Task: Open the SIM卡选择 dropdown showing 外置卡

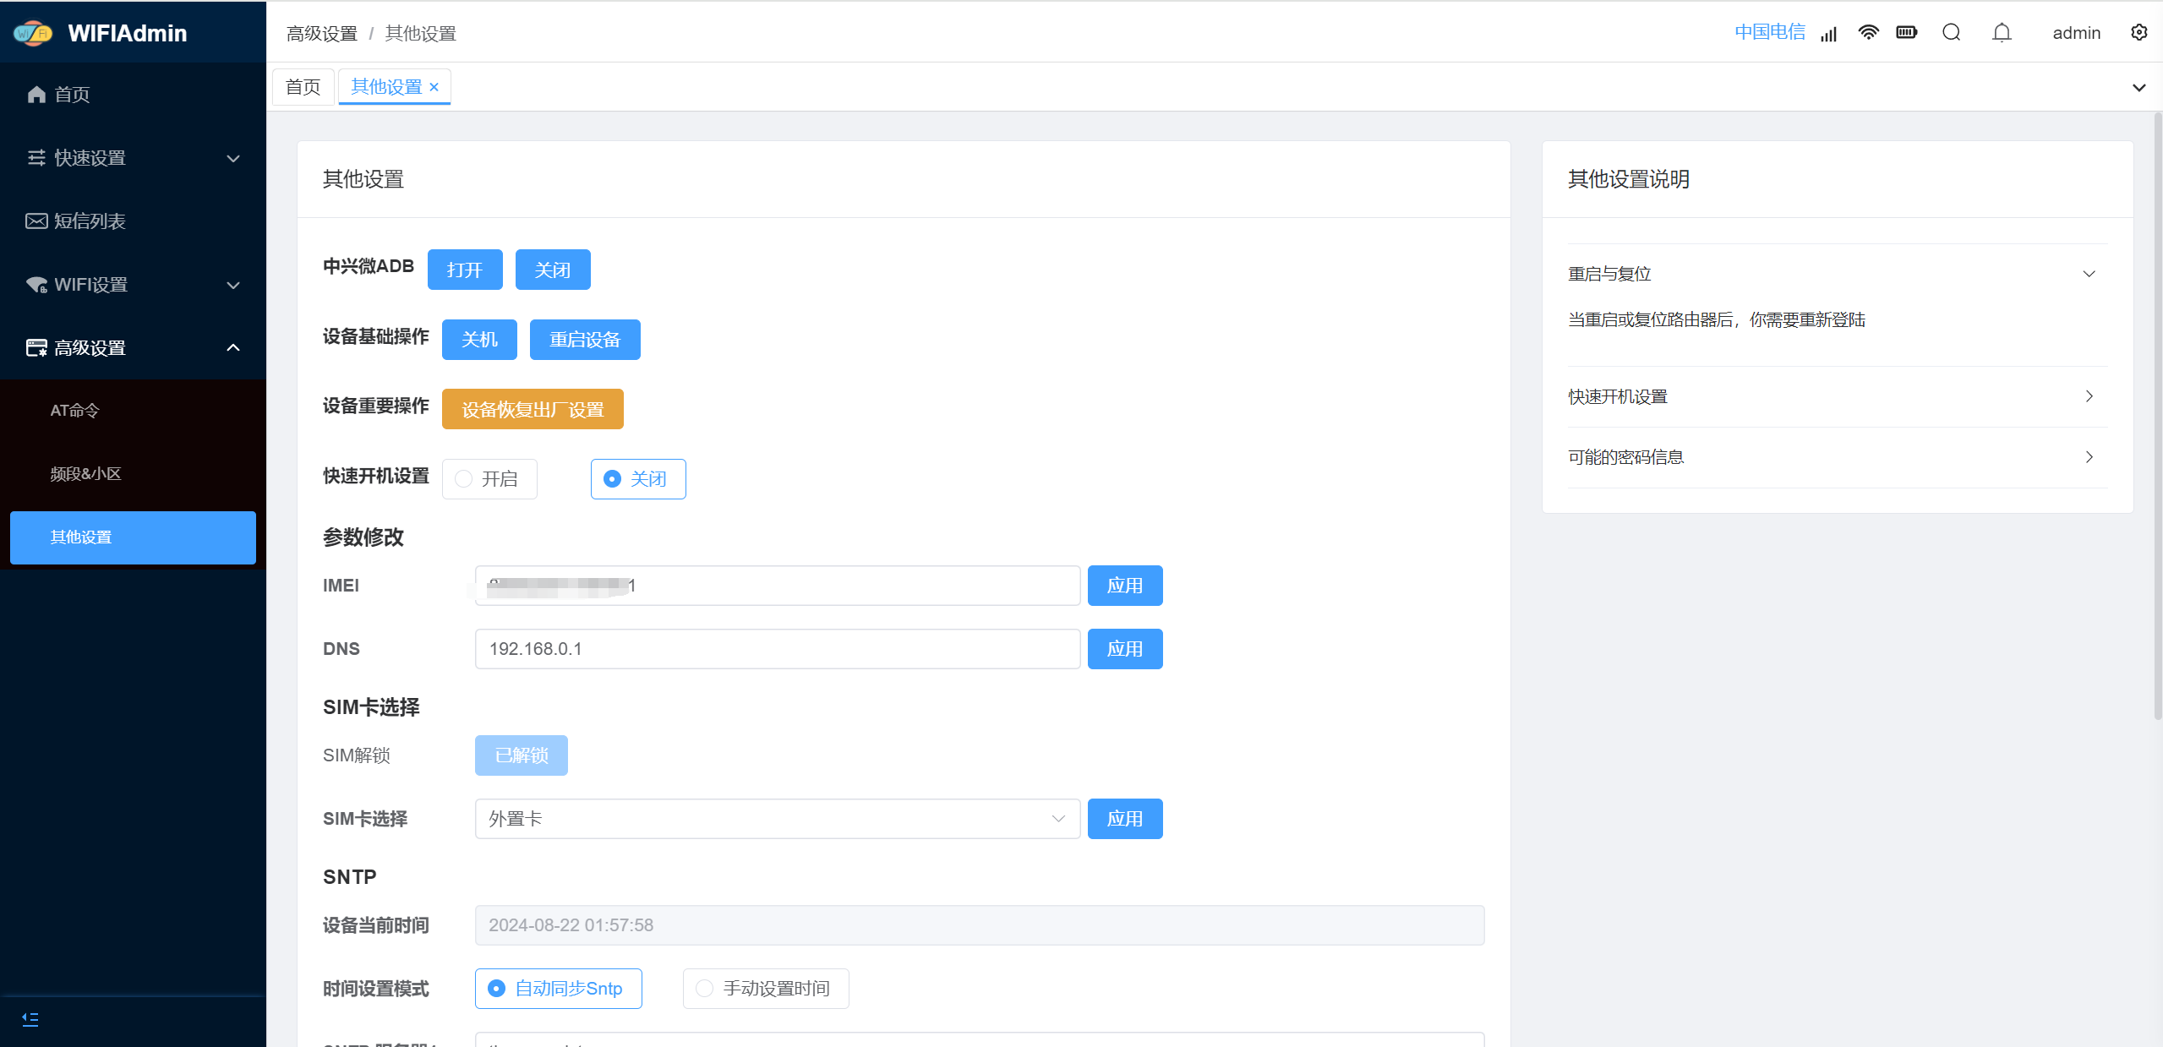Action: [x=778, y=819]
